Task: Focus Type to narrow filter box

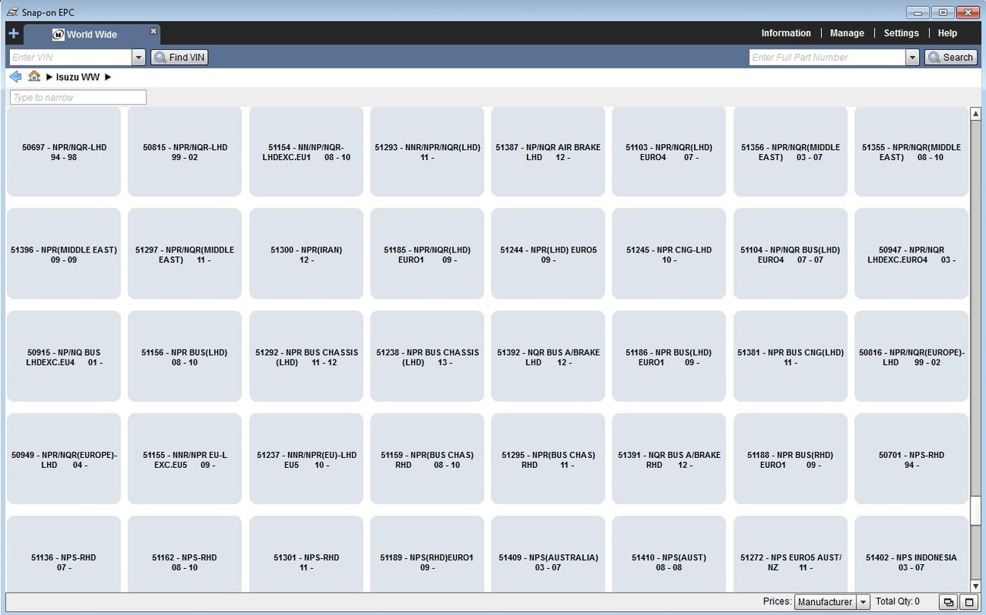Action: click(x=78, y=98)
